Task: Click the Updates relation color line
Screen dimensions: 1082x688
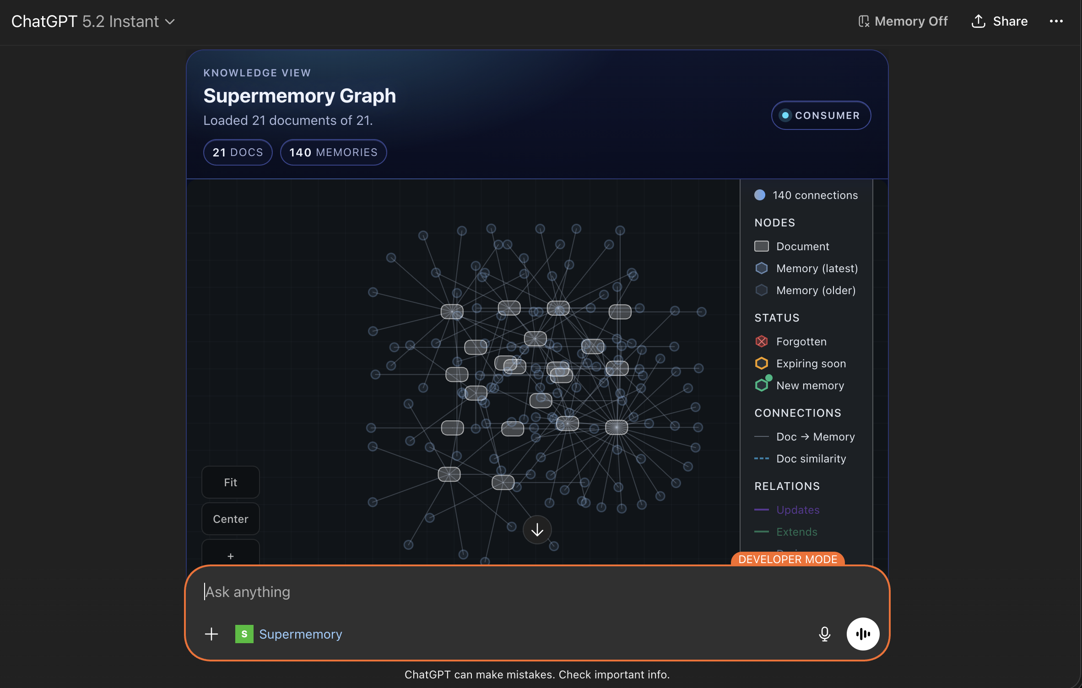Action: (762, 510)
